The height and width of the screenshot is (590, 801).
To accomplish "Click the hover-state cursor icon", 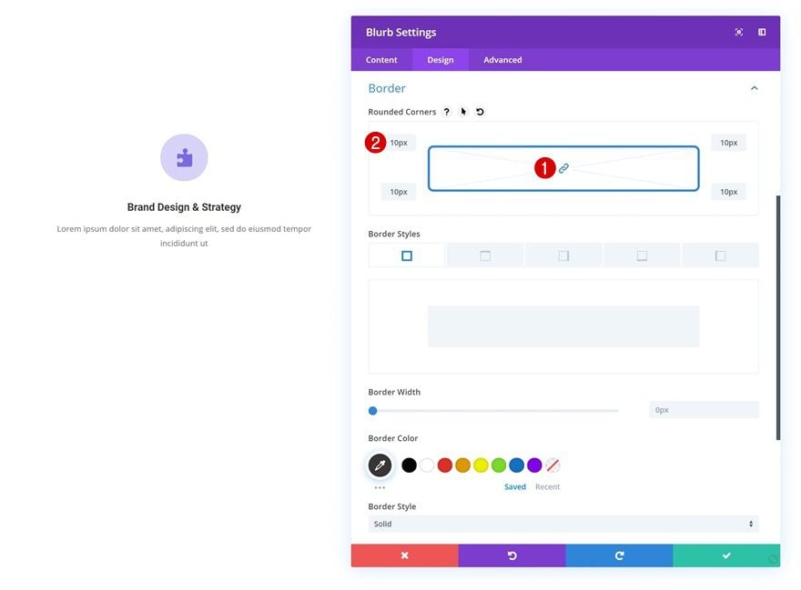I will pos(463,112).
